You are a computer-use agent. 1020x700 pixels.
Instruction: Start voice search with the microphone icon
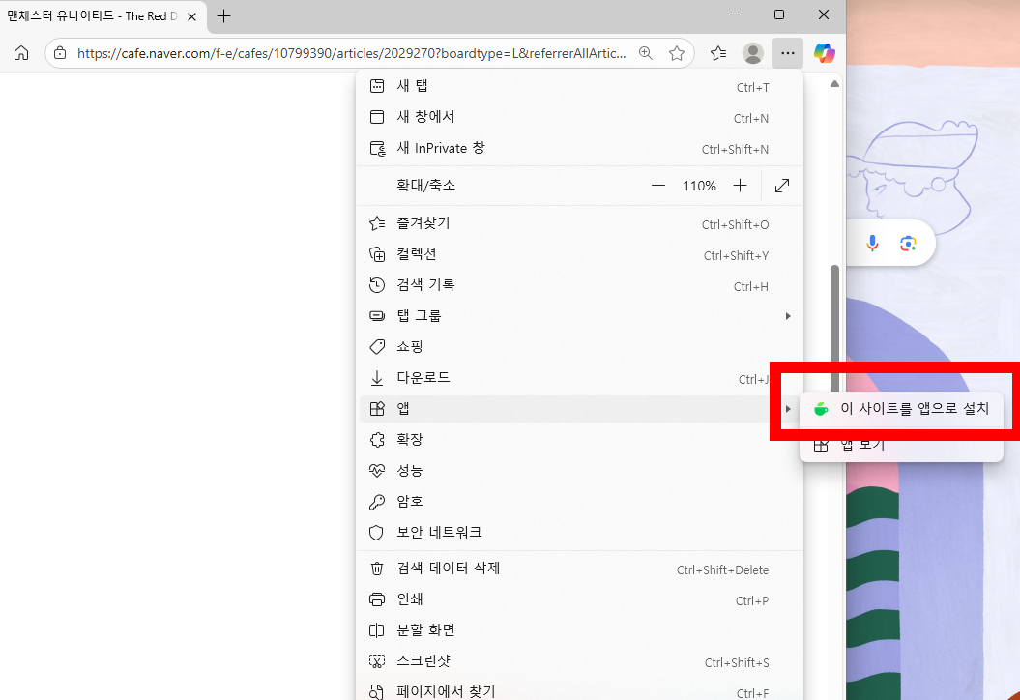pyautogui.click(x=872, y=243)
